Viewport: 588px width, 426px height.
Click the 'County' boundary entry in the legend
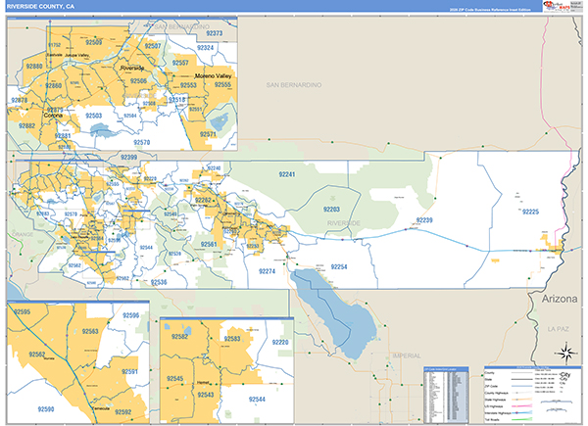point(489,373)
